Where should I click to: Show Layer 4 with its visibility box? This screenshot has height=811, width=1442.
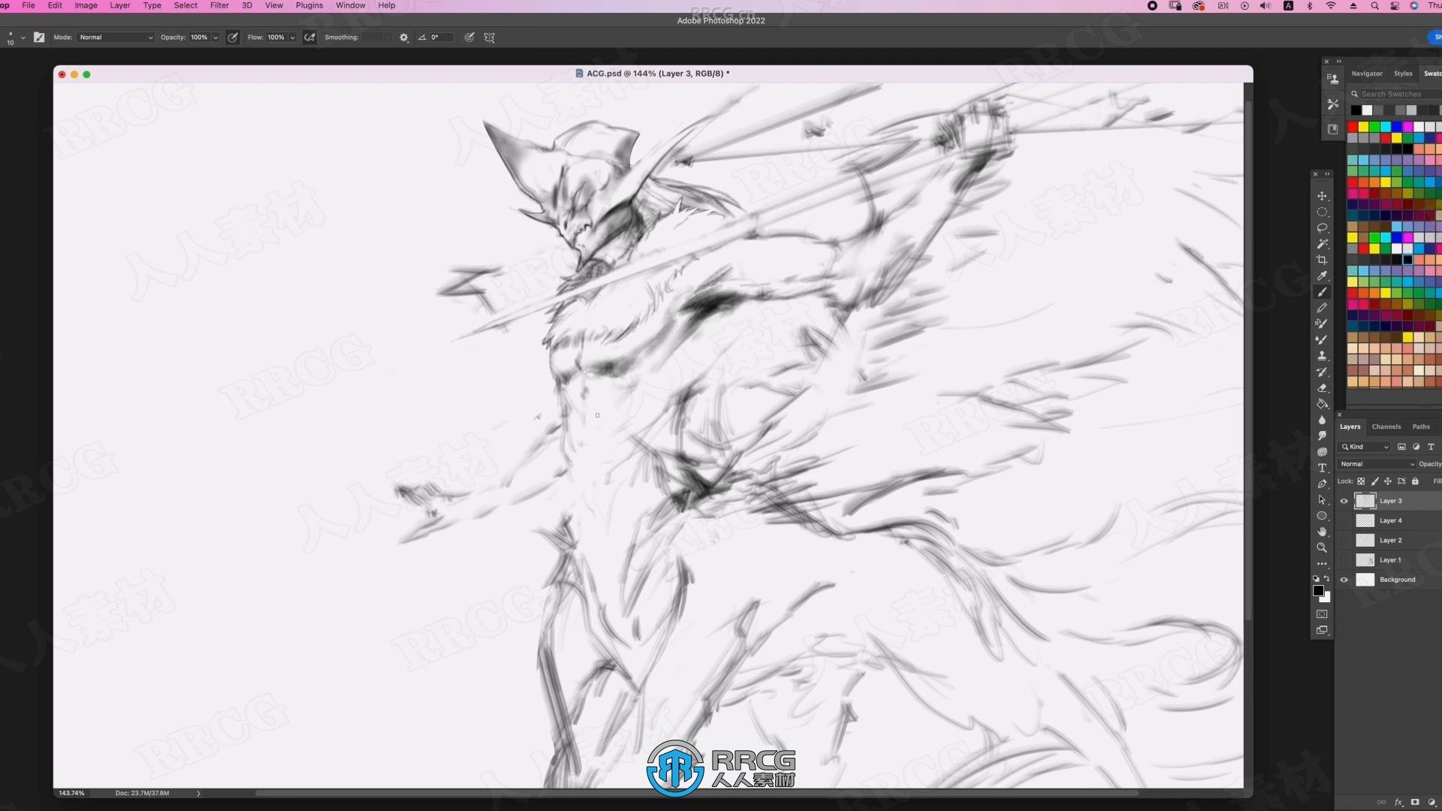click(1344, 520)
